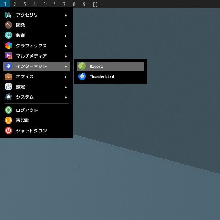Switch to workspace tag 3

(x=25, y=4)
